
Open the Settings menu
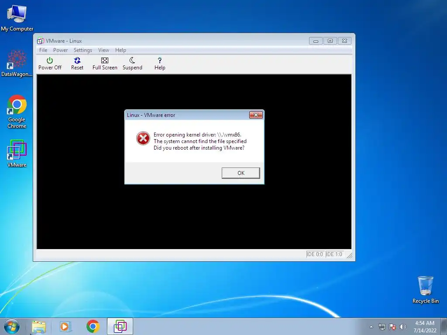(x=83, y=50)
